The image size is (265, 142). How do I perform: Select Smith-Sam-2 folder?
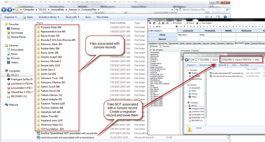(x=48, y=69)
